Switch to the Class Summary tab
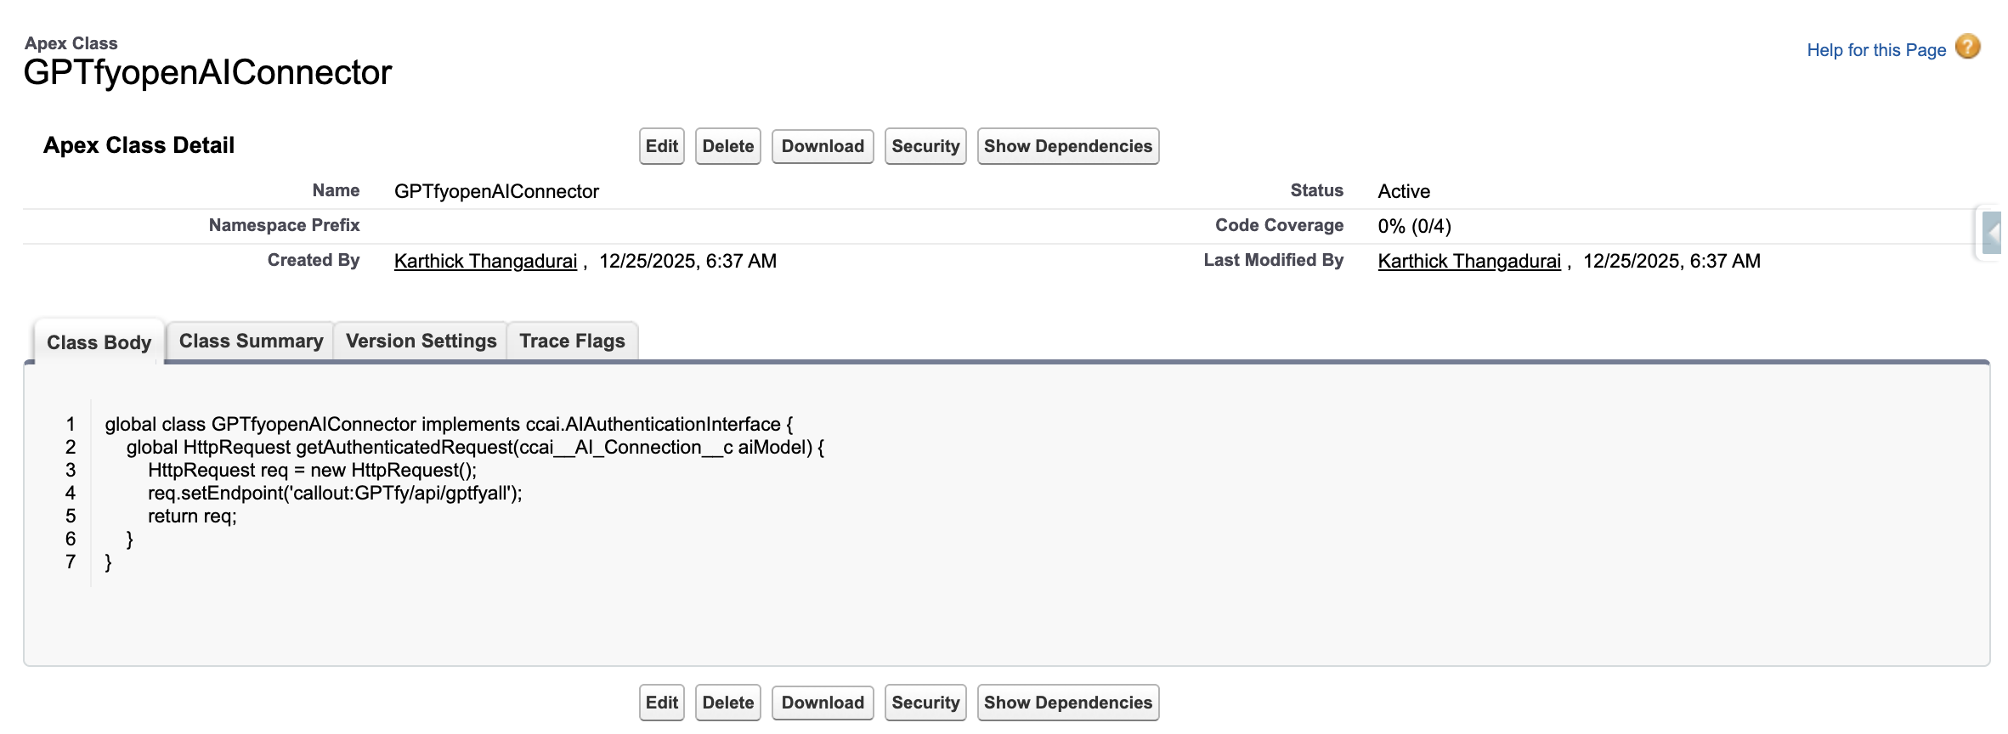Screen dimensions: 2008x734 click(251, 341)
